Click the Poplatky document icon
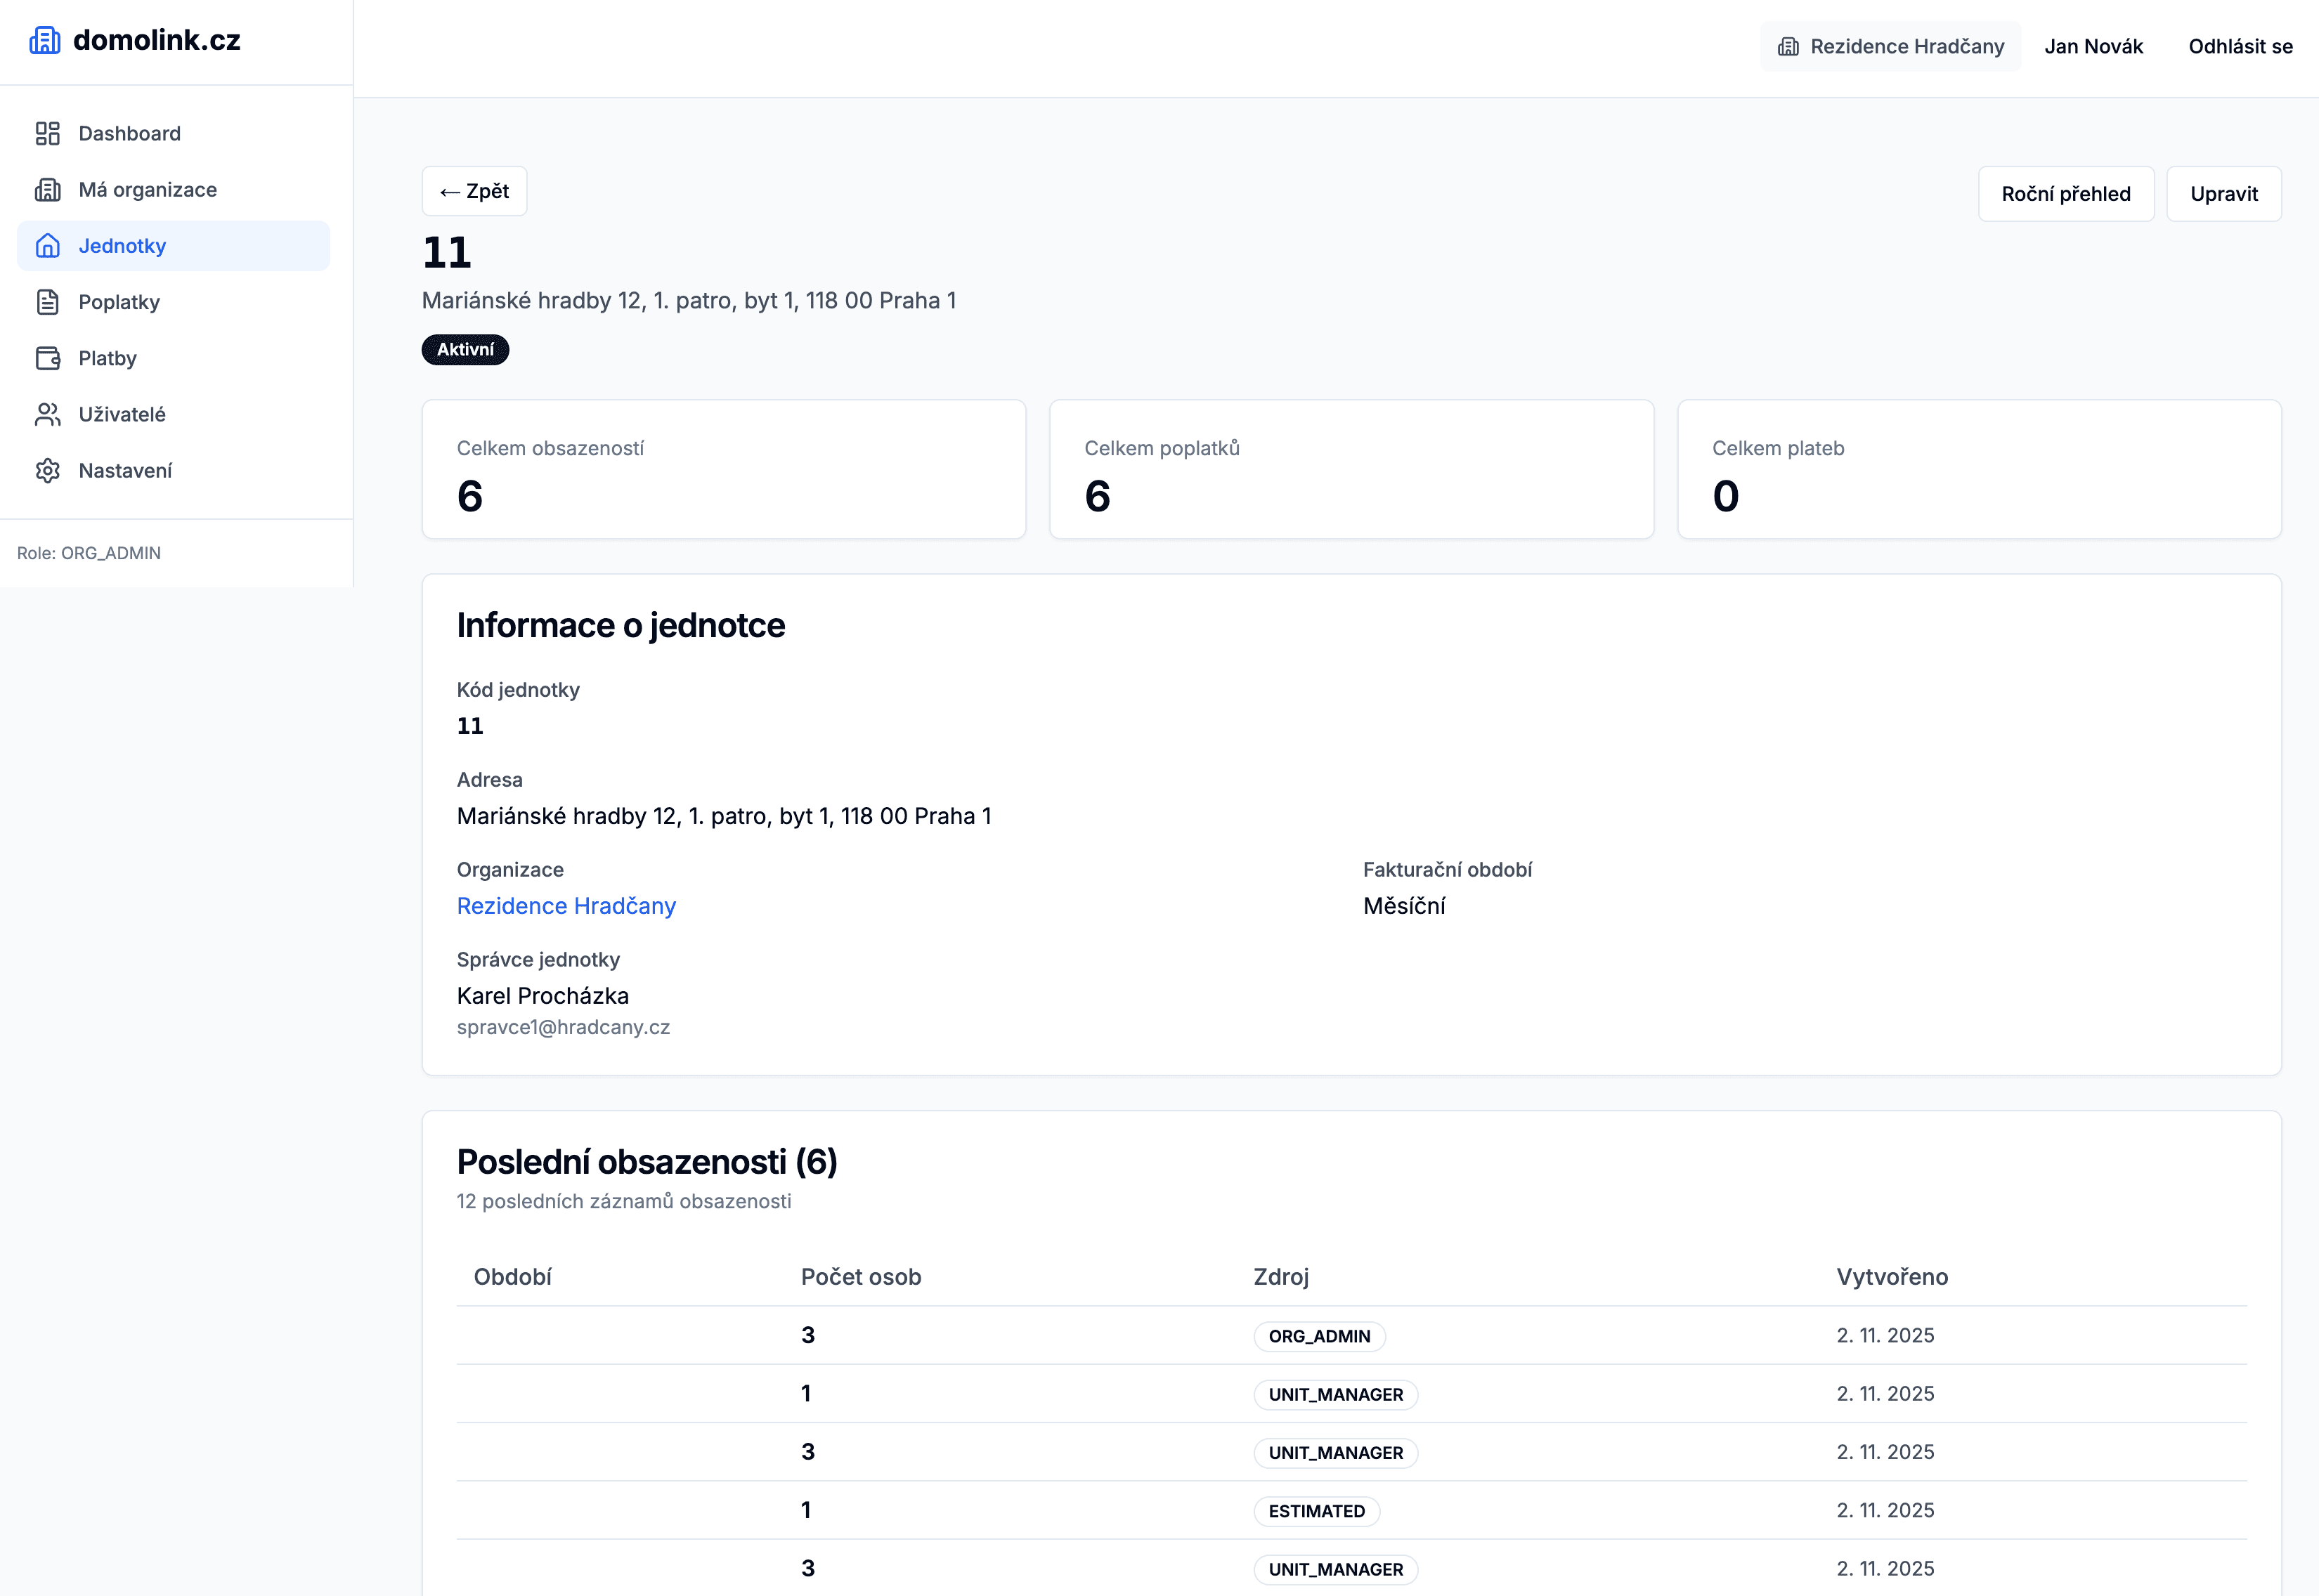The height and width of the screenshot is (1596, 2319). pos(47,301)
